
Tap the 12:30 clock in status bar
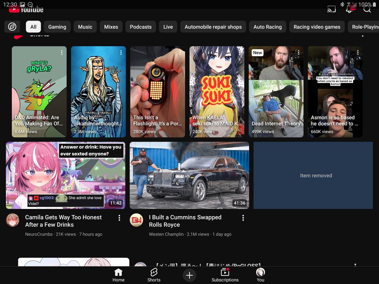click(10, 4)
